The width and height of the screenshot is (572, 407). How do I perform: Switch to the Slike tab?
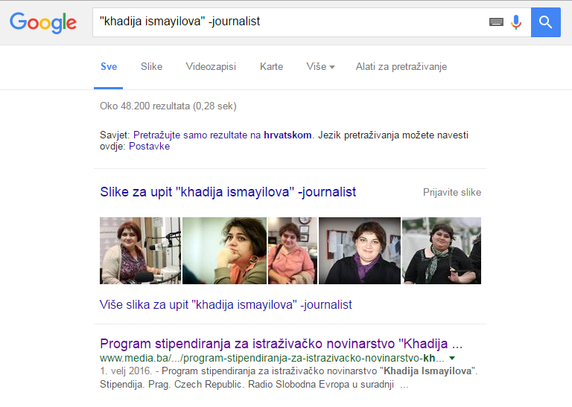click(151, 67)
